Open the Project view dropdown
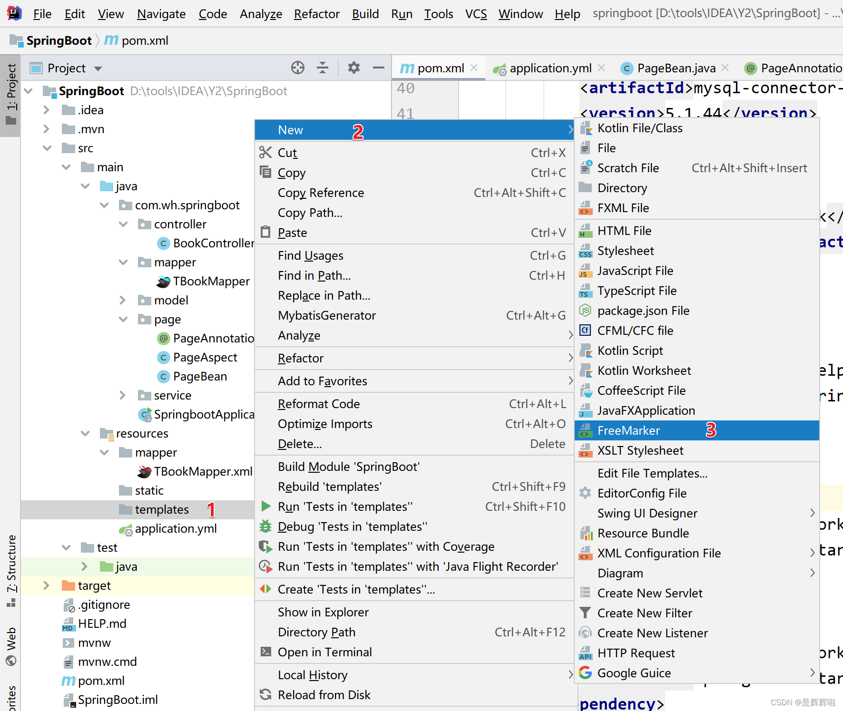843x711 pixels. (98, 68)
